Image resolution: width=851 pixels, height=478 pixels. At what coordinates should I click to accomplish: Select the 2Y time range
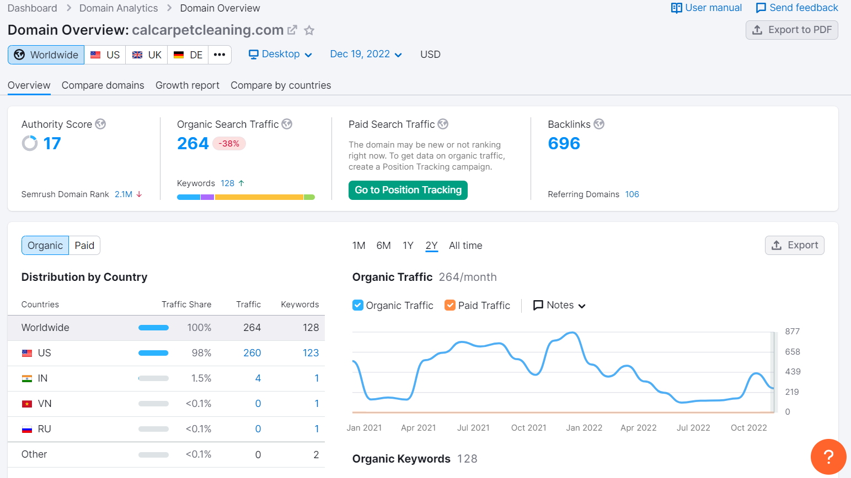click(432, 246)
